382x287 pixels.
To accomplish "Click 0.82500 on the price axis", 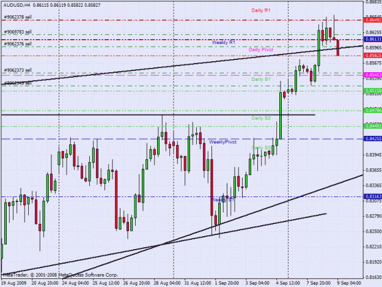I will click(x=373, y=231).
